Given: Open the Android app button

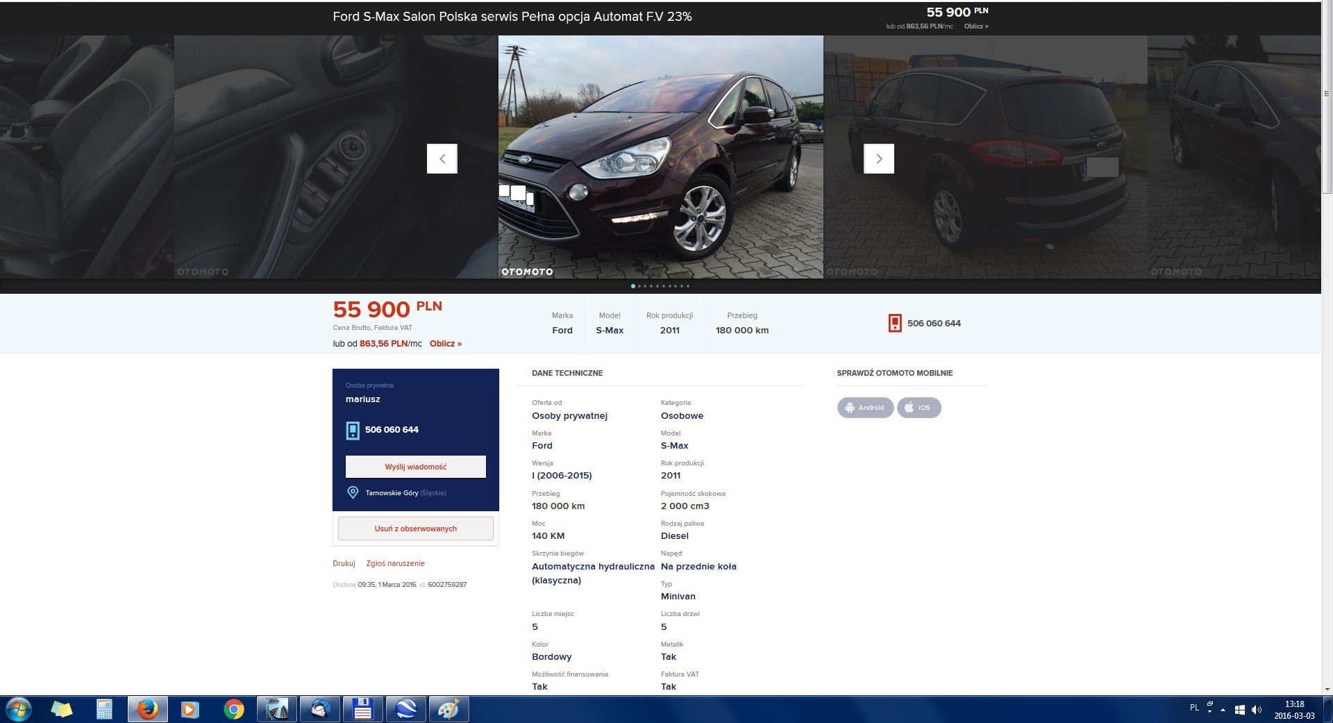Looking at the screenshot, I should [x=865, y=408].
